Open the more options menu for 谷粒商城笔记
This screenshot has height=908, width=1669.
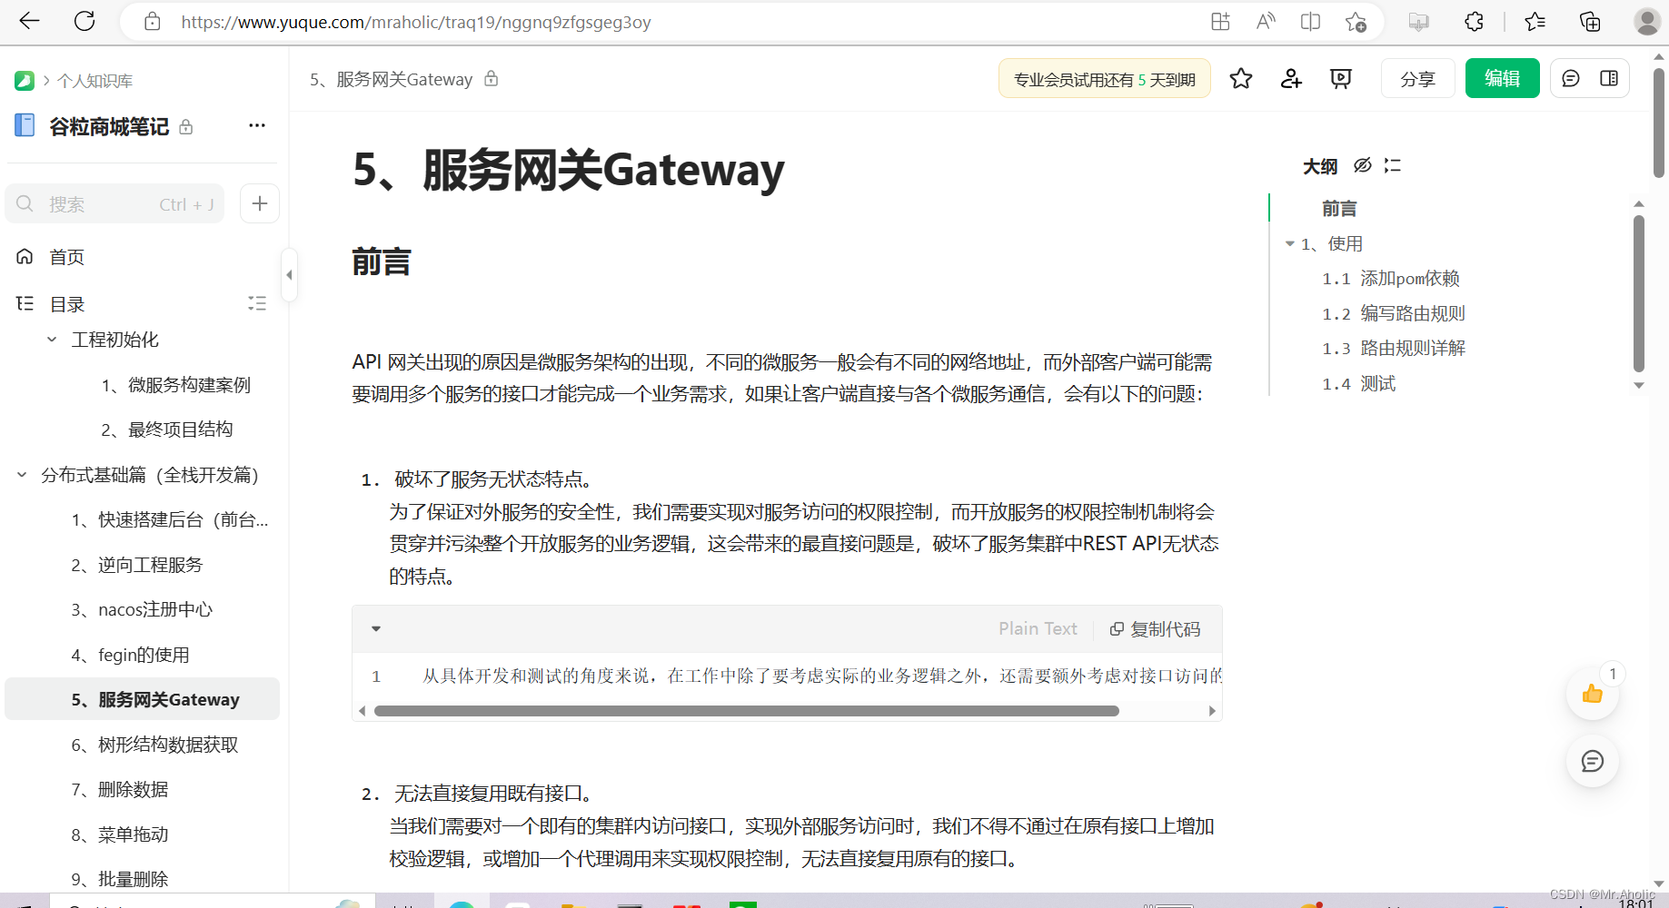point(256,125)
